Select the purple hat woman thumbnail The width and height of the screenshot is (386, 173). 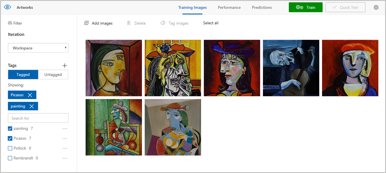(x=232, y=68)
